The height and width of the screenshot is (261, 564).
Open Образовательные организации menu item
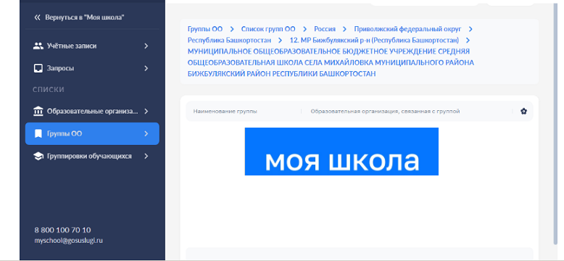click(x=92, y=112)
